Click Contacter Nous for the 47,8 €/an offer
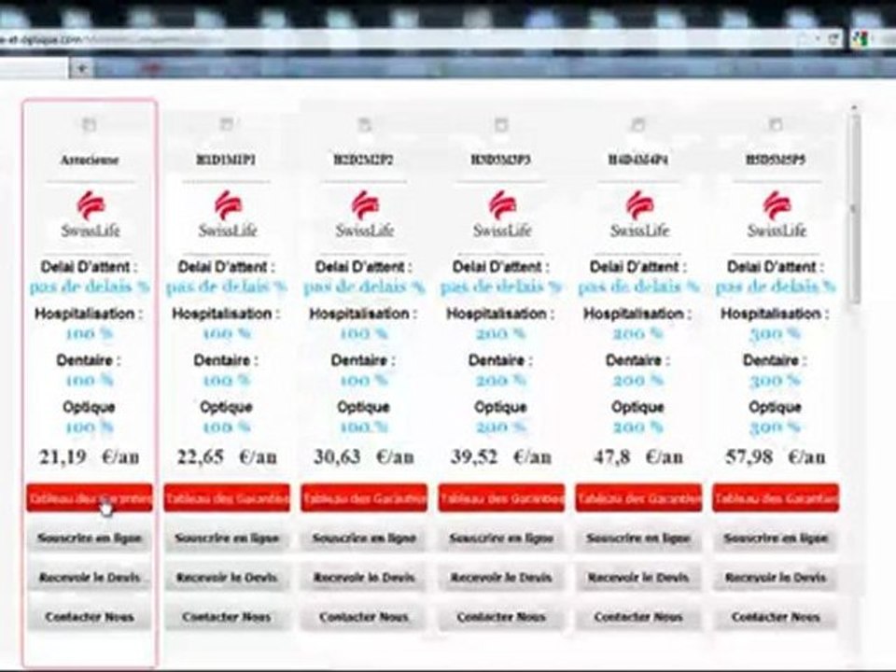The image size is (896, 672). (638, 617)
